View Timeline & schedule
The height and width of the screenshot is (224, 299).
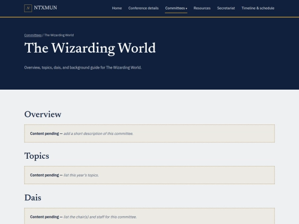tap(258, 8)
